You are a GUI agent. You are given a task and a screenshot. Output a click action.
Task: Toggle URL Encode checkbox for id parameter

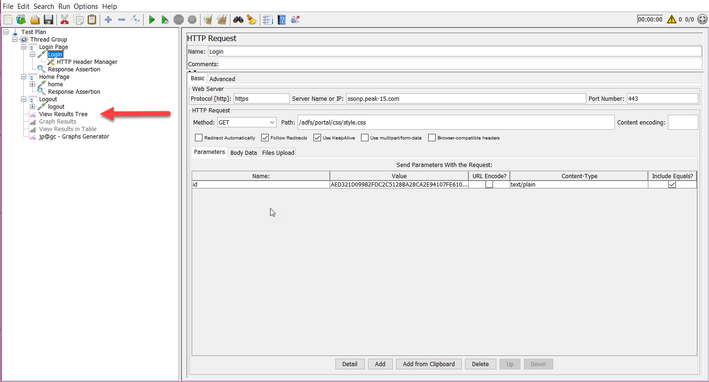tap(489, 185)
